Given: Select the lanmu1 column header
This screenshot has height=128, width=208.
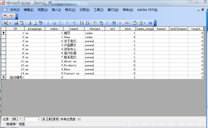Looking at the screenshot, I should 74,29.
